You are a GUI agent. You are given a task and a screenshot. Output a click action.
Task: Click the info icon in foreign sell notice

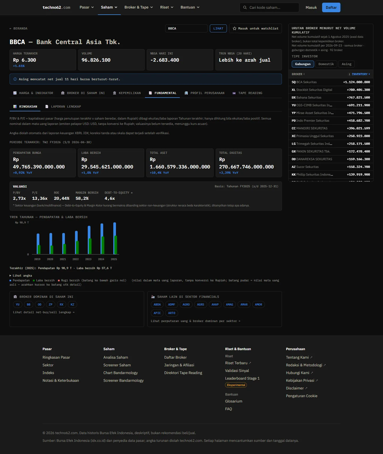point(15,79)
